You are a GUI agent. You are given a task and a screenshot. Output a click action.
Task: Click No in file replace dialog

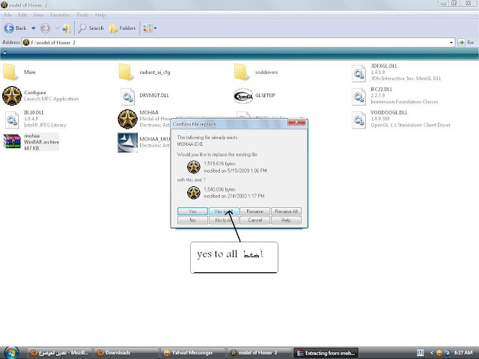coord(192,220)
